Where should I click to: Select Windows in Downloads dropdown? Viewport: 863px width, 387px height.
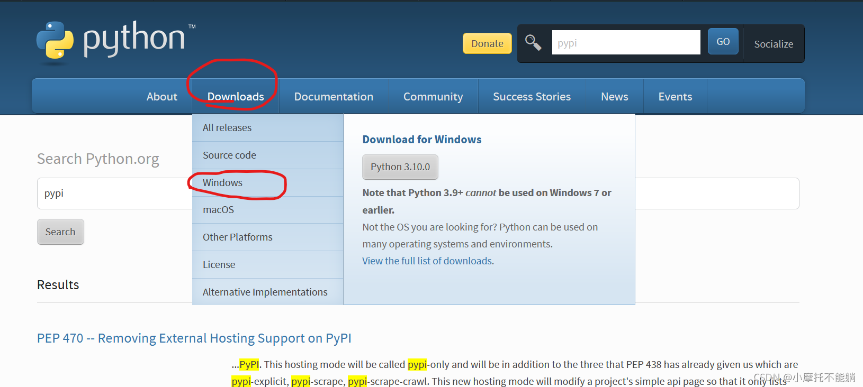click(x=268, y=183)
